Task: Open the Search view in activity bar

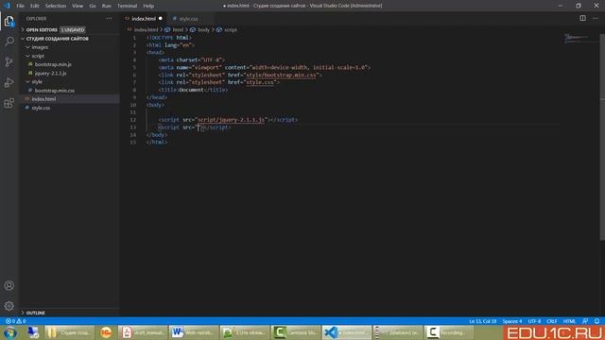Action: coord(9,42)
